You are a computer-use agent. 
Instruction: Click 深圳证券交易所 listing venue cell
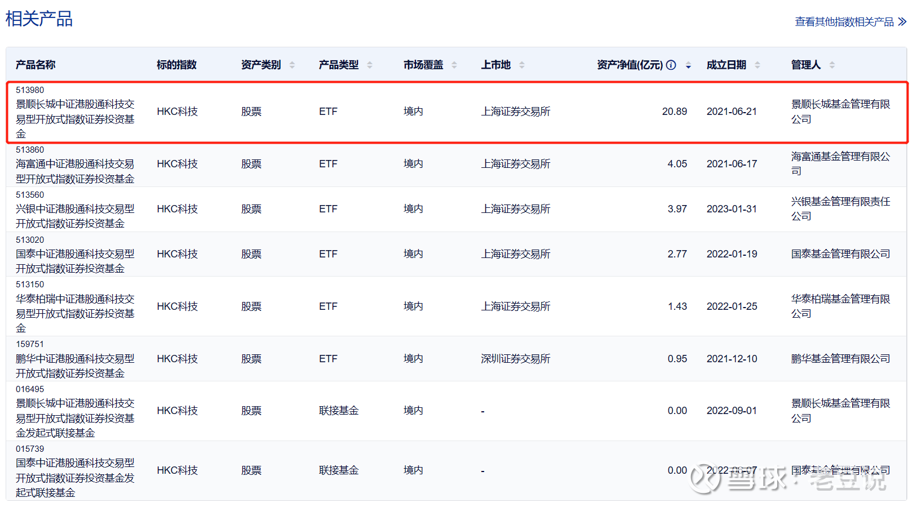516,359
